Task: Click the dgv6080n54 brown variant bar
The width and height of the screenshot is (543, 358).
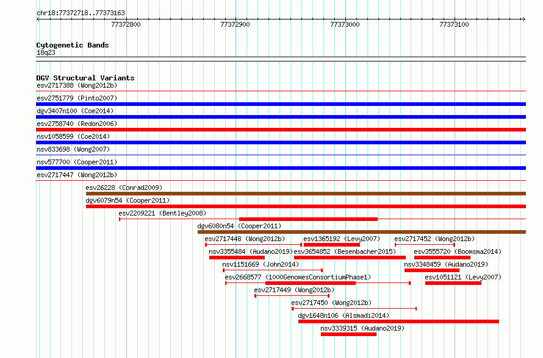Action: [362, 232]
